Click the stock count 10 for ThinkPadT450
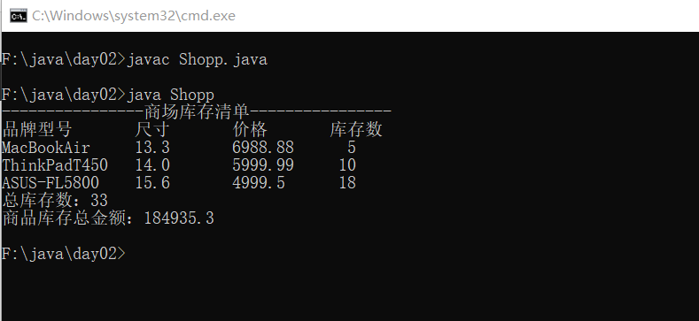 pos(347,165)
